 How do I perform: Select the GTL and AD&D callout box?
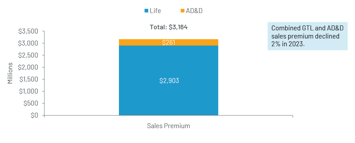click(x=307, y=36)
